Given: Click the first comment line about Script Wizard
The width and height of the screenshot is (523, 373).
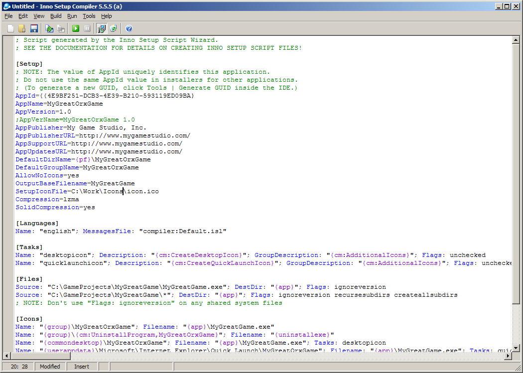Looking at the screenshot, I should (117, 40).
